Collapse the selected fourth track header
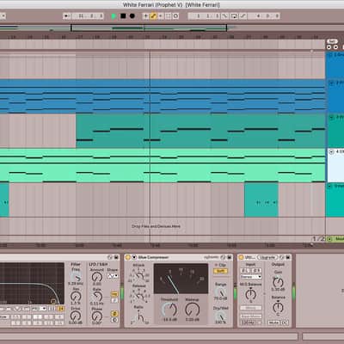344x344 pixels. click(x=331, y=151)
